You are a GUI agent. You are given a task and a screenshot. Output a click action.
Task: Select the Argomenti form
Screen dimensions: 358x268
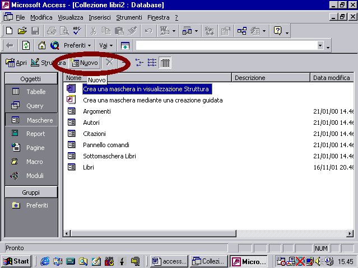click(97, 111)
